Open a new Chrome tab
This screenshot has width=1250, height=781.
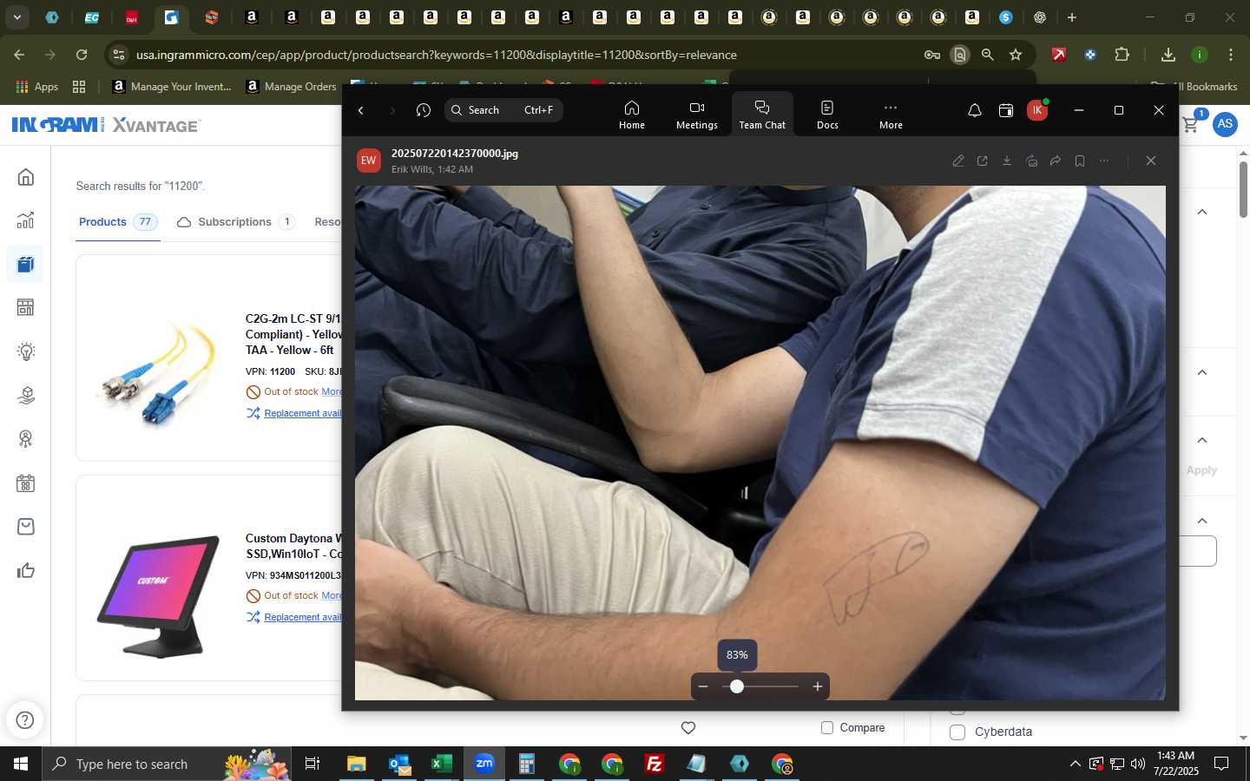1072,17
